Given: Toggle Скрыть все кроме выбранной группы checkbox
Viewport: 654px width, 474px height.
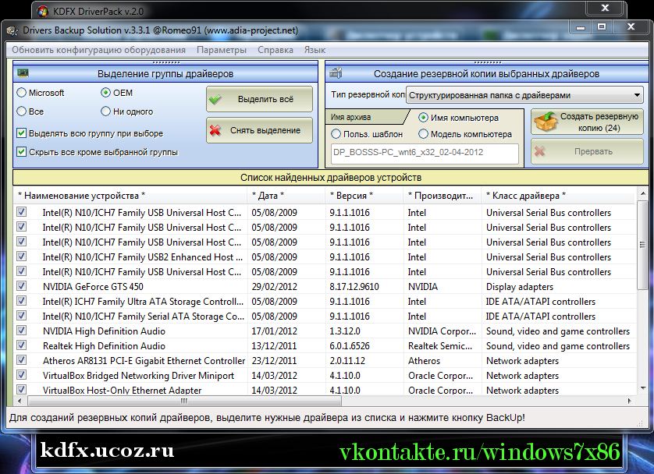Looking at the screenshot, I should (x=21, y=151).
